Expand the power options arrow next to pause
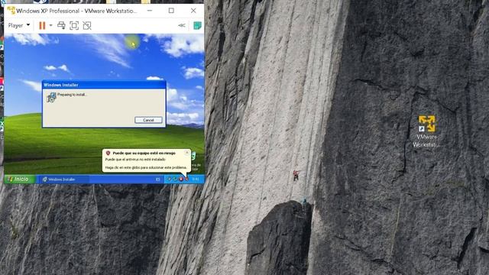Viewport: 489px width, 275px height. 50,25
